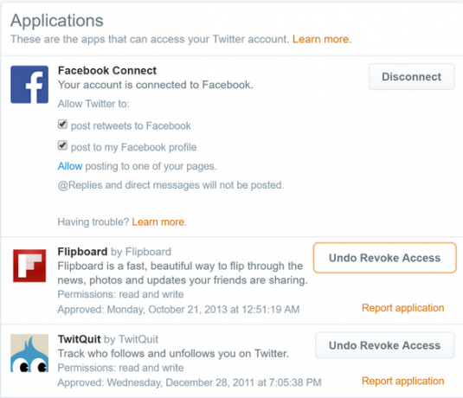
Task: Open Learn more link beside Twitter account text
Action: (321, 39)
